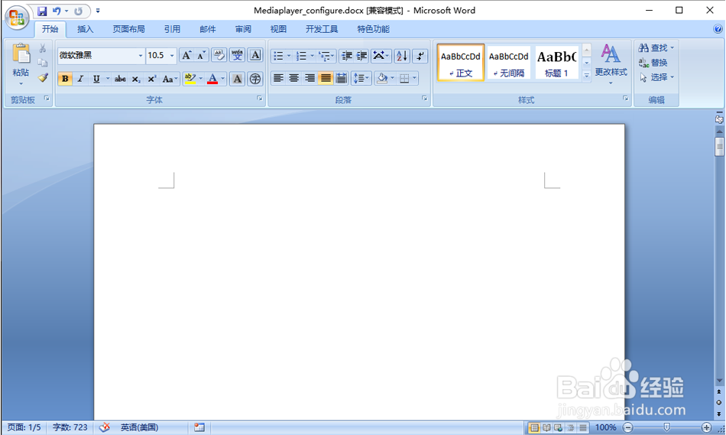Click the zoom slider handle

coord(666,427)
